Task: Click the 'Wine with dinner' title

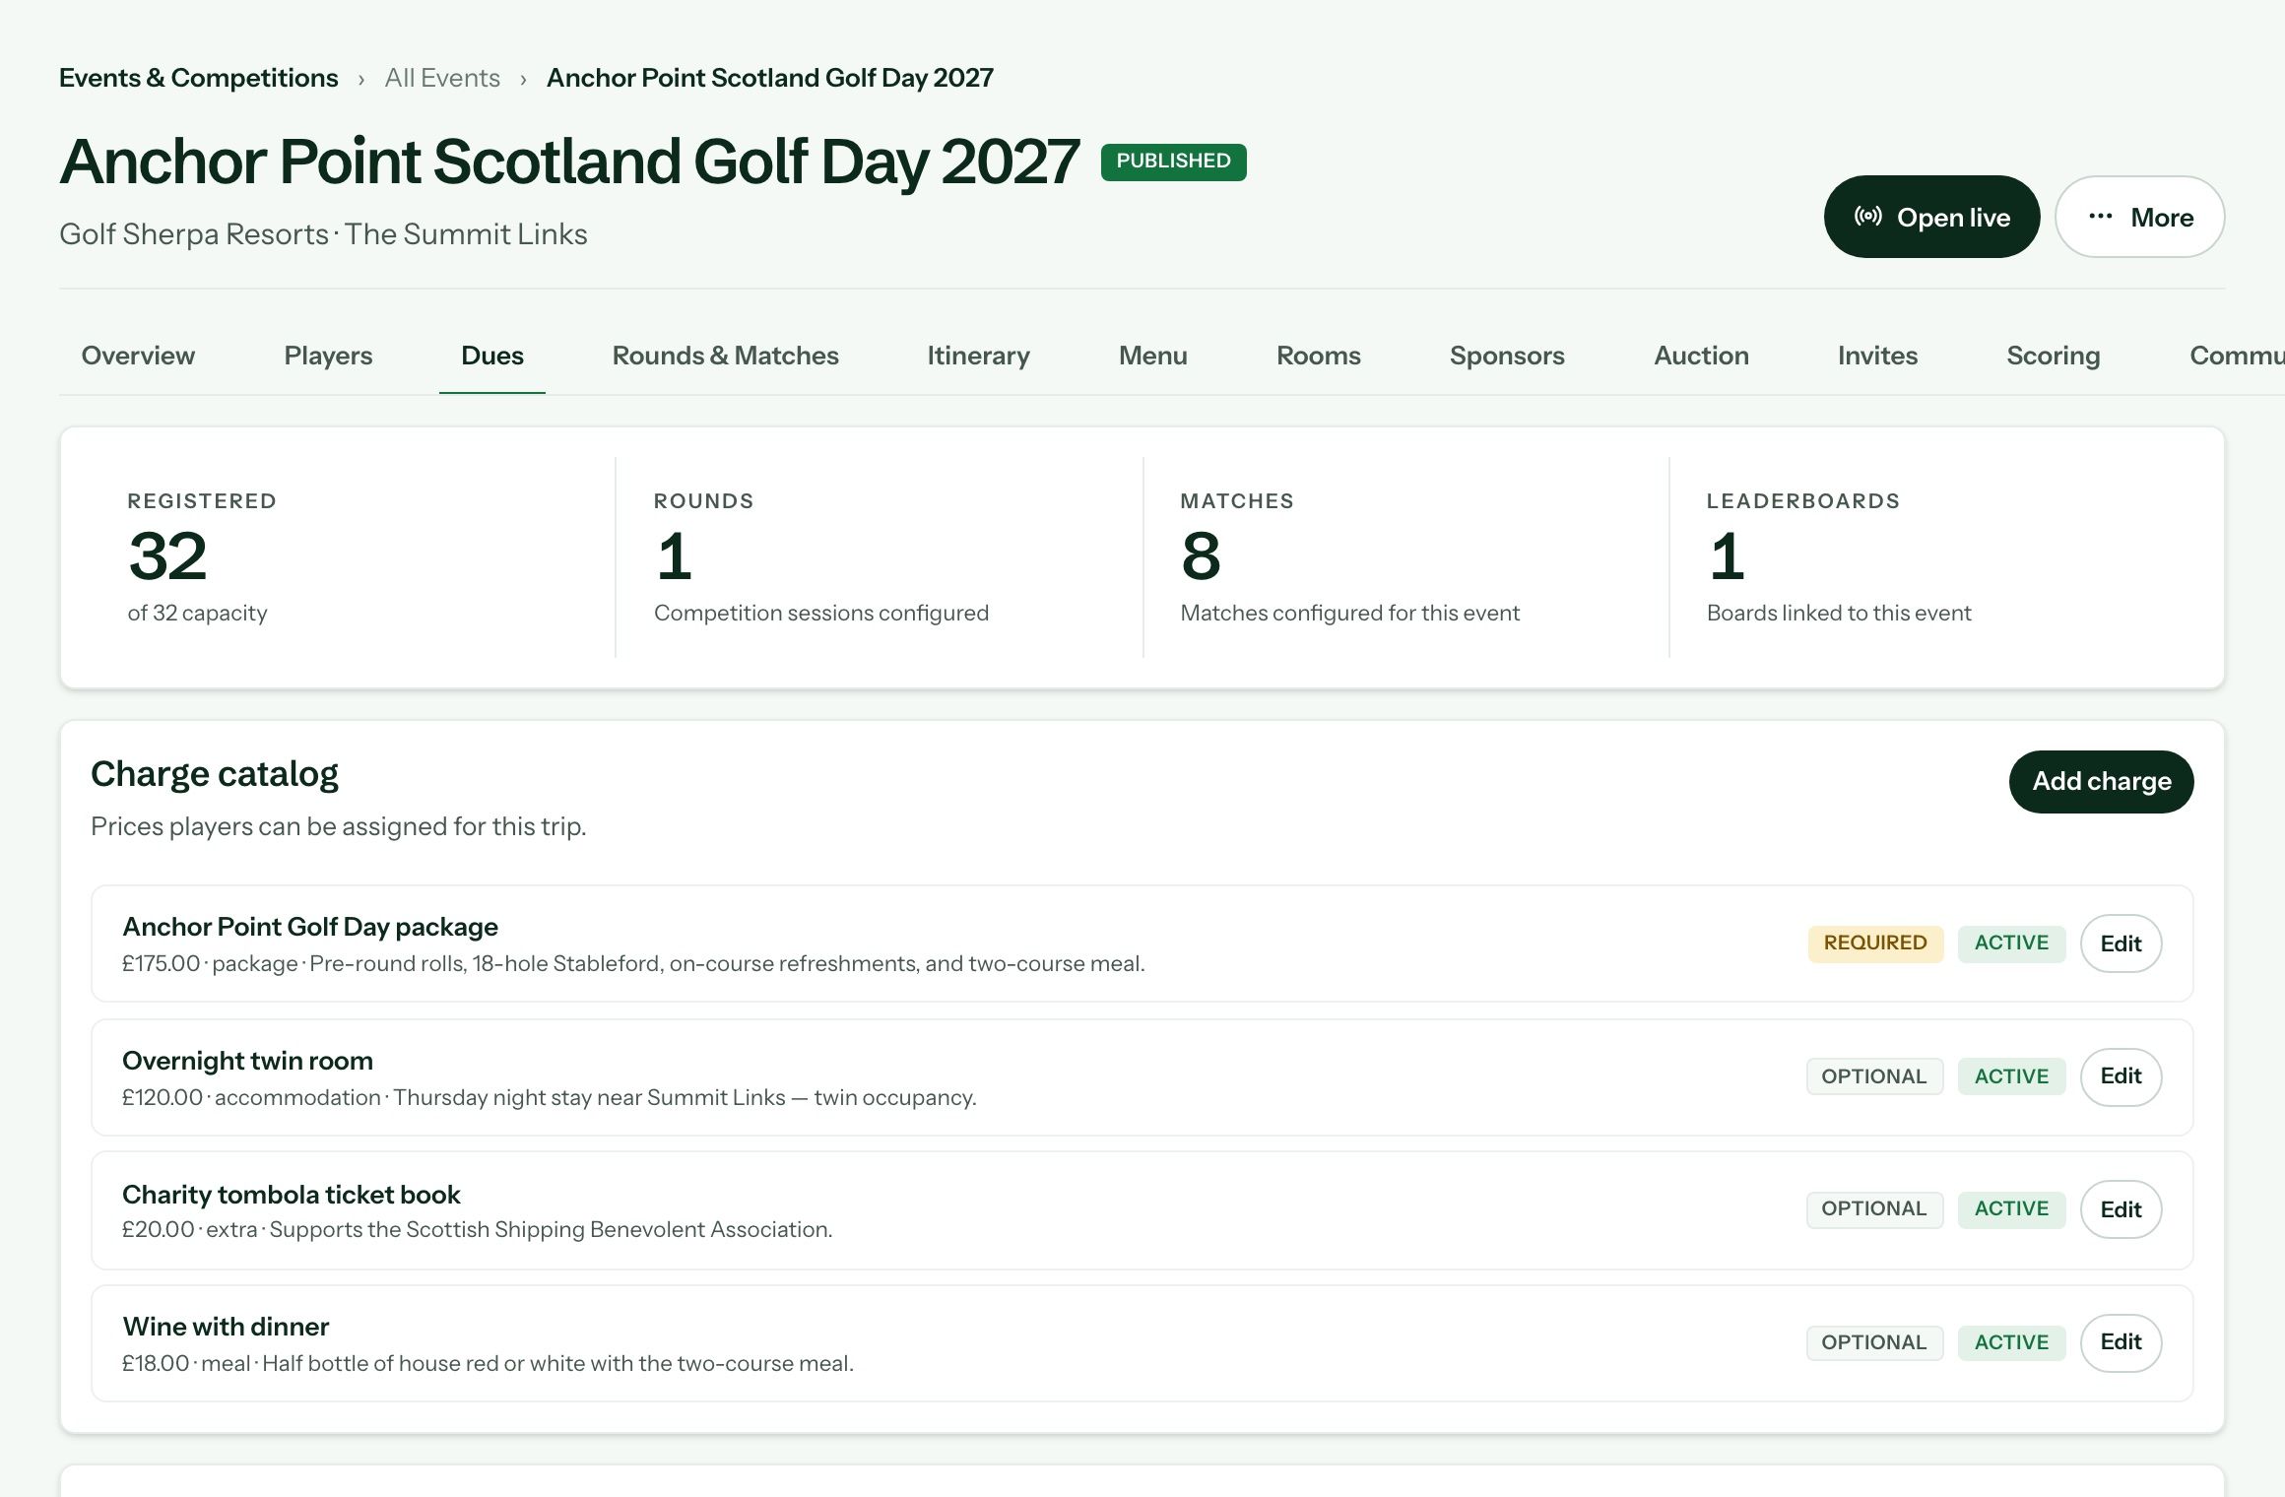Action: (226, 1327)
